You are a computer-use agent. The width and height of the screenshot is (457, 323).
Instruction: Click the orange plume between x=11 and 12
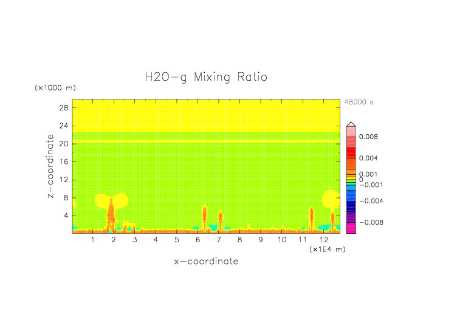[x=311, y=219]
